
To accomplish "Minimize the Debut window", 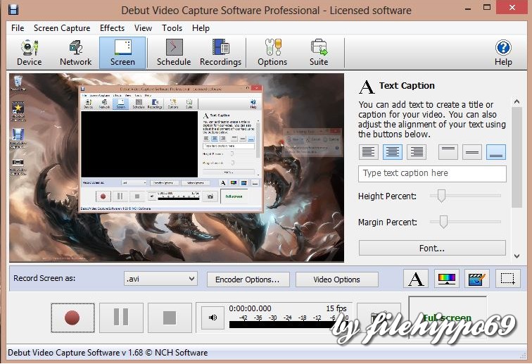I will coord(468,8).
